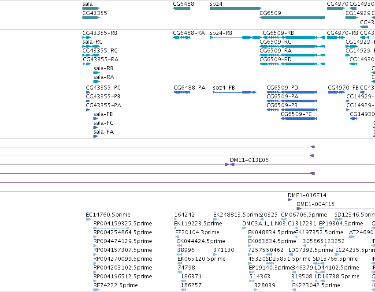The width and height of the screenshot is (375, 292).
Task: Click the sala-PB protein feature
Action: tap(96, 119)
